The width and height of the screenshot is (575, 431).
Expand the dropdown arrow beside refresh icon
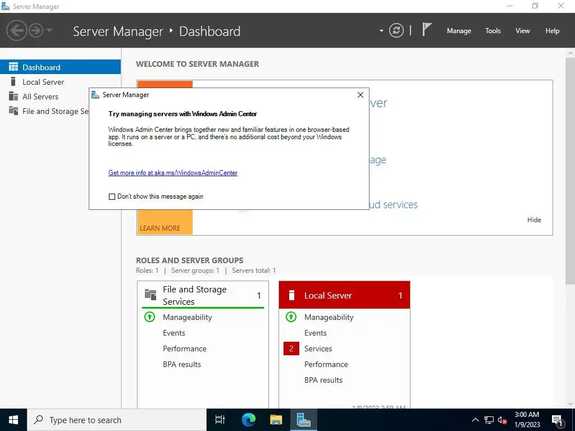click(x=381, y=31)
